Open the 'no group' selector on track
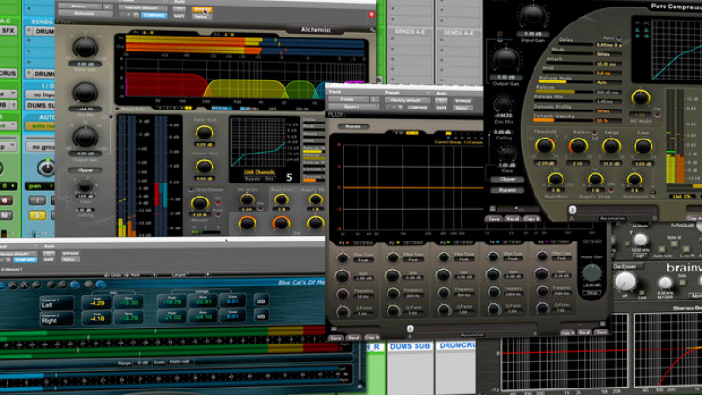The width and height of the screenshot is (702, 395). point(40,147)
